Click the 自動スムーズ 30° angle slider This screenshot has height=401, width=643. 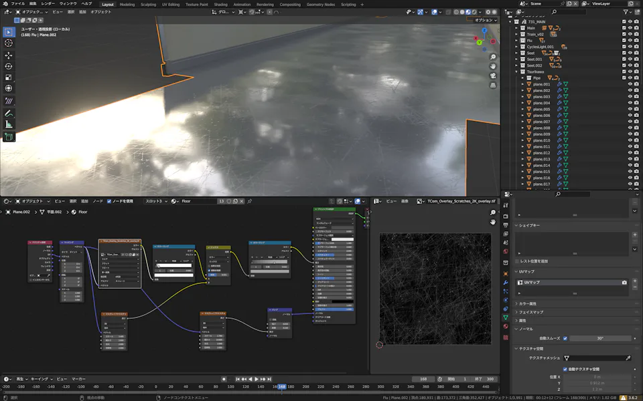tap(600, 338)
